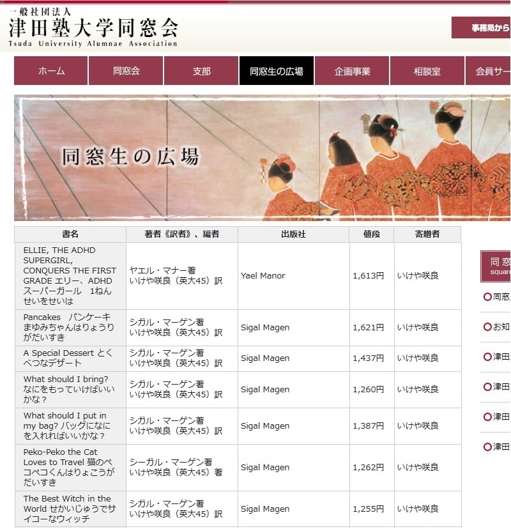Select the A Special Dessert title cell
The width and height of the screenshot is (511, 529).
pos(70,358)
